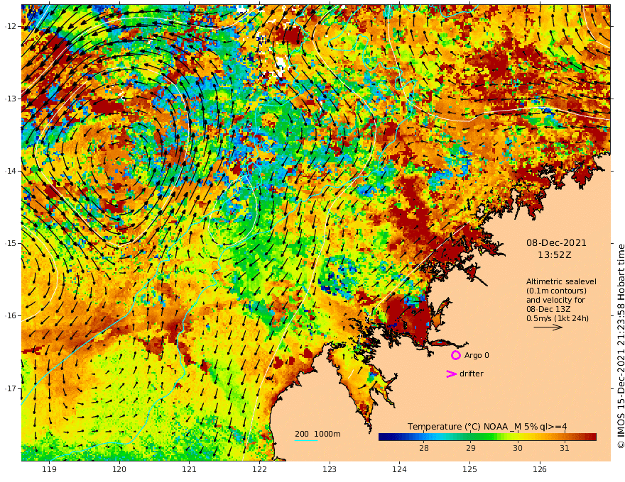Click the longitude axis label 121
This screenshot has width=625, height=482.
pyautogui.click(x=190, y=469)
